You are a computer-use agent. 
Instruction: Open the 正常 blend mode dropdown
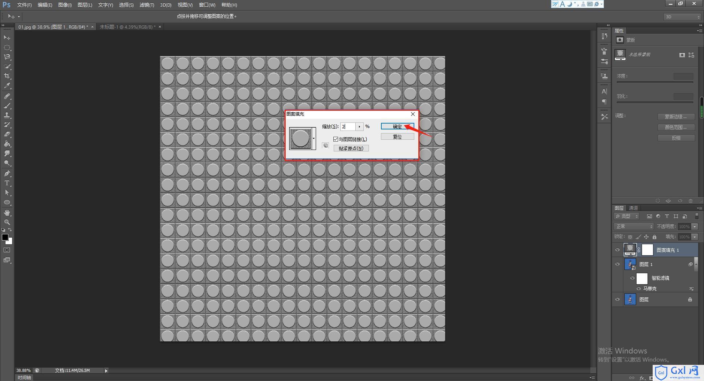(634, 227)
